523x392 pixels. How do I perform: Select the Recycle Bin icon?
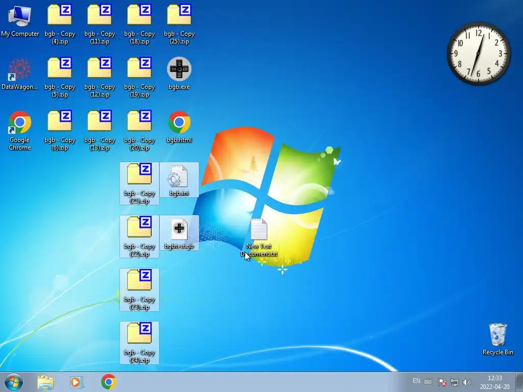point(497,339)
